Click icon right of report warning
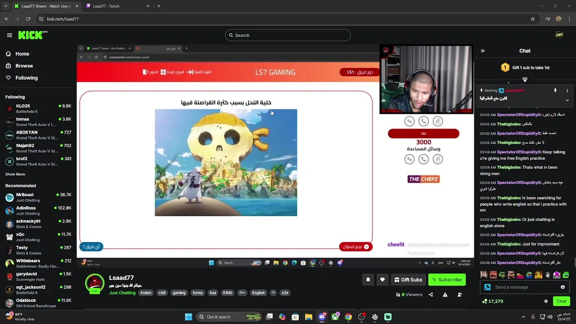The width and height of the screenshot is (576, 324). click(459, 295)
